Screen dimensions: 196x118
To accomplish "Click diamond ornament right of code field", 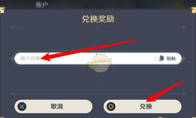I will click(184, 59).
